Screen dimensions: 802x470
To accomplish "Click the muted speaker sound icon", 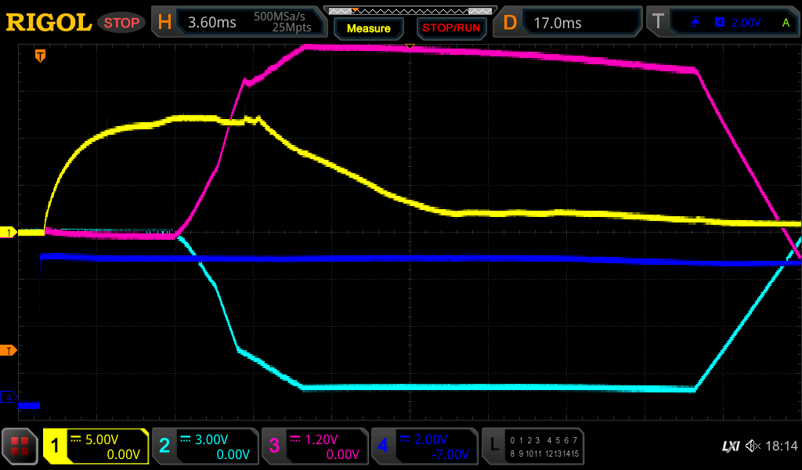I will pos(753,446).
